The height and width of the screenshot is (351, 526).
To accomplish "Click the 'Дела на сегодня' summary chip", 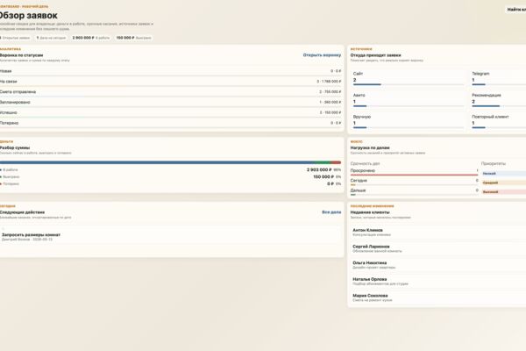I will point(51,38).
